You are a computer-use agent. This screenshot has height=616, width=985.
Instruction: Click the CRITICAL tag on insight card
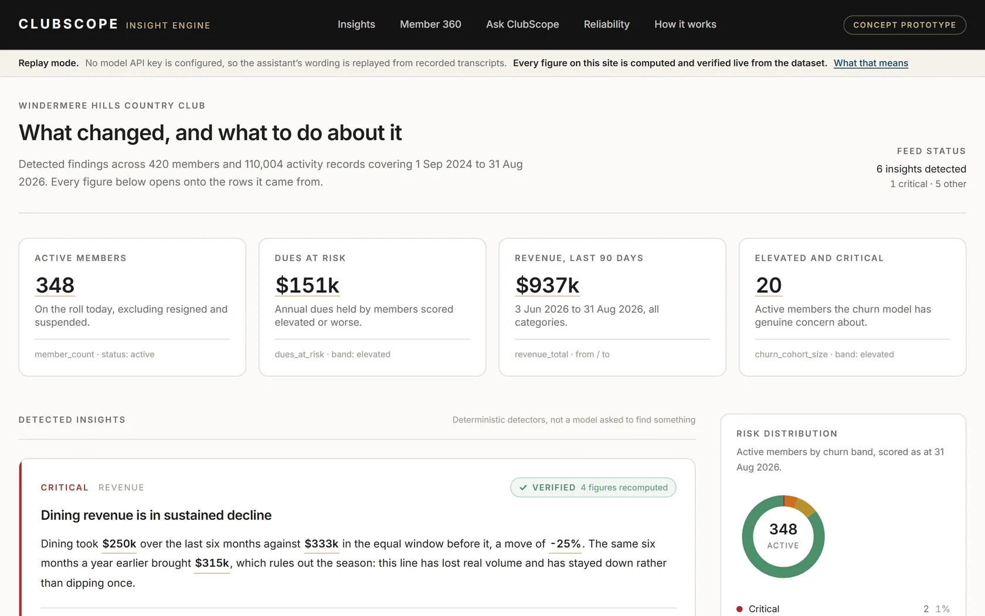point(64,488)
